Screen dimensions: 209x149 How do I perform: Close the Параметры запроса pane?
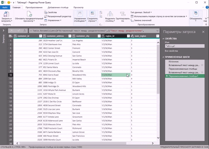[203, 32]
